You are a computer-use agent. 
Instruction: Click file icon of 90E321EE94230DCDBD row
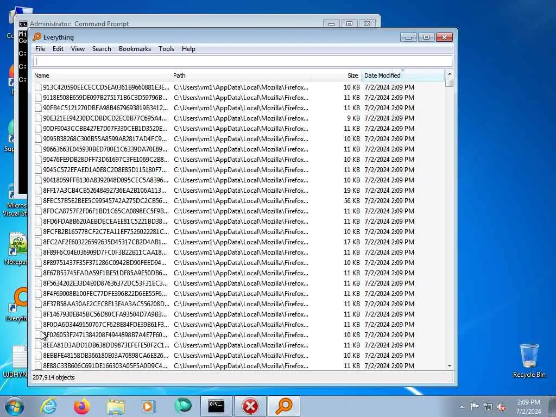click(38, 118)
